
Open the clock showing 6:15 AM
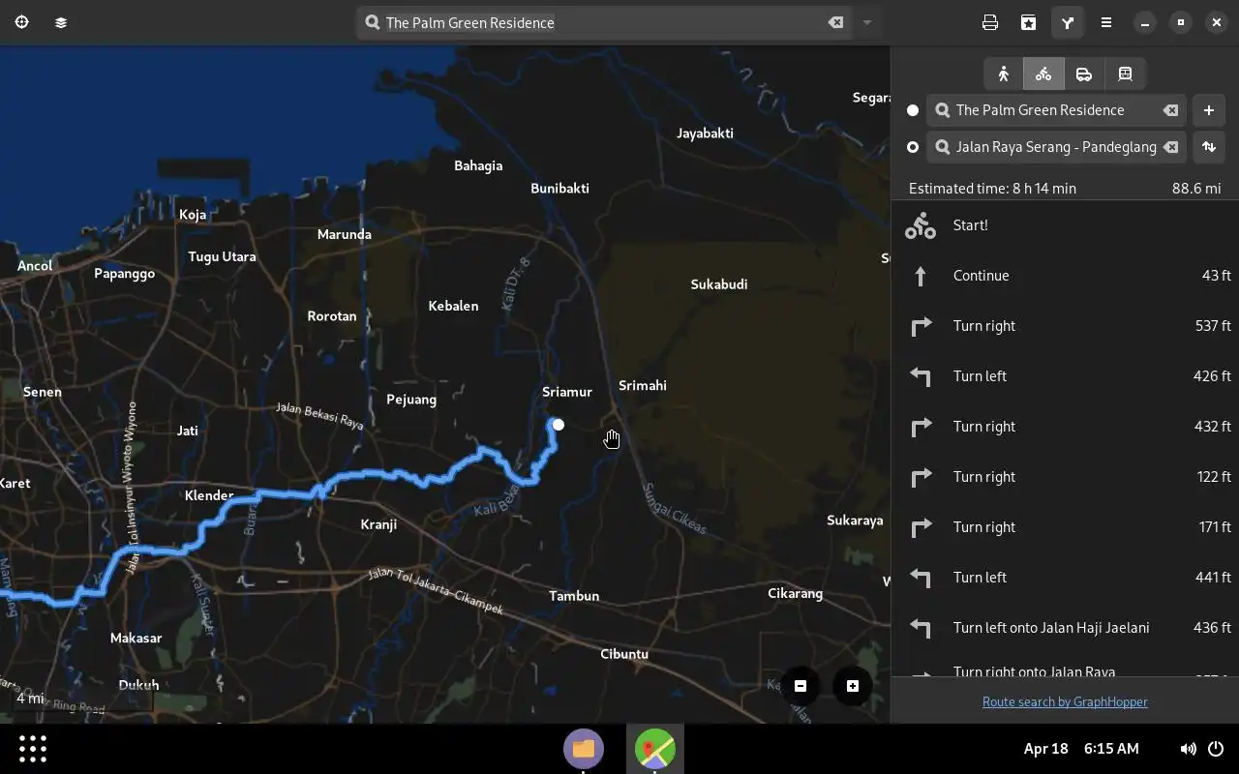(1081, 748)
